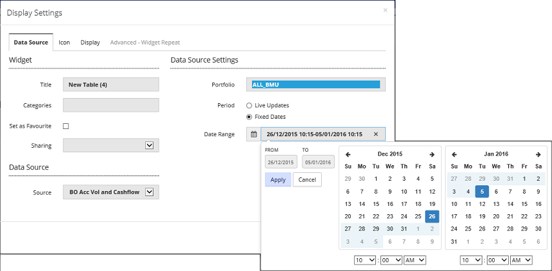Select 25 in the Dec 2015 calendar

(x=418, y=217)
